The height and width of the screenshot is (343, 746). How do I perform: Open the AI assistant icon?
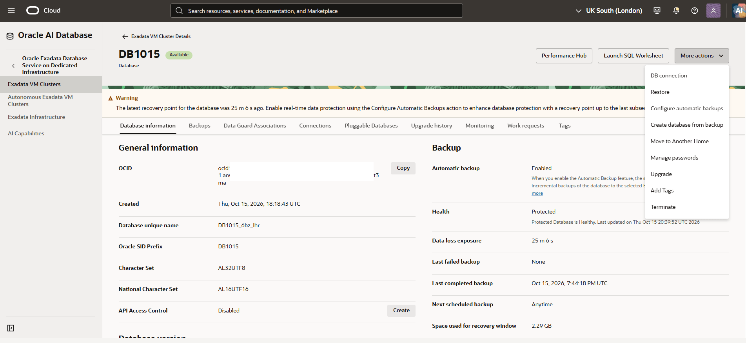click(x=739, y=11)
